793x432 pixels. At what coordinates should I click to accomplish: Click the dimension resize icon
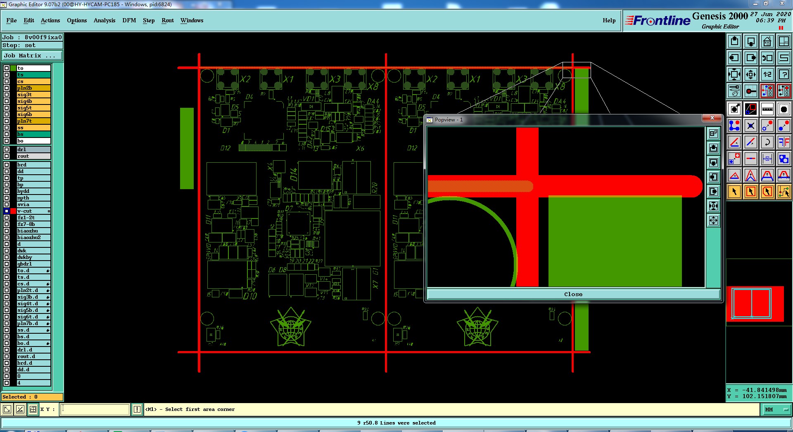coord(767,159)
